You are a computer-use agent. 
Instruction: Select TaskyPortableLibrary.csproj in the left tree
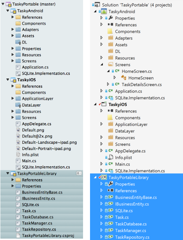click(x=48, y=236)
